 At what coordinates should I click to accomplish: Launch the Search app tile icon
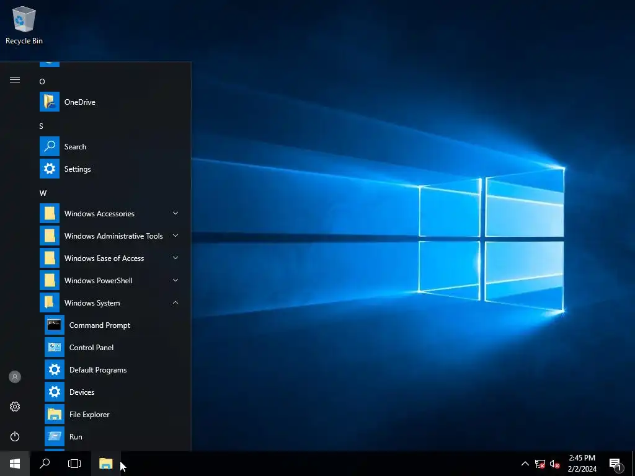tap(50, 146)
